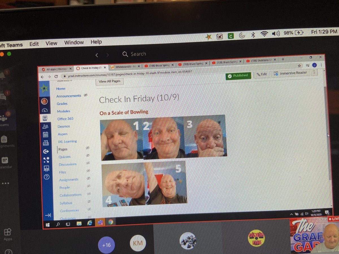
Task: Open IXL Learning in the course navigation
Action: pyautogui.click(x=67, y=141)
